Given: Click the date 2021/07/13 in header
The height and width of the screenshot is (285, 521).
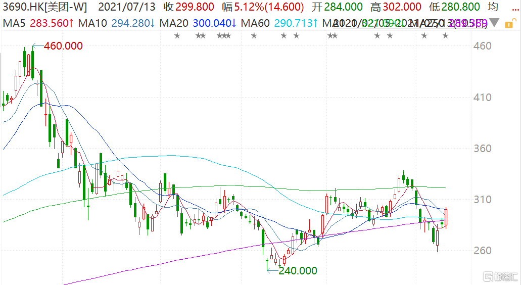Looking at the screenshot, I should click(x=127, y=7).
